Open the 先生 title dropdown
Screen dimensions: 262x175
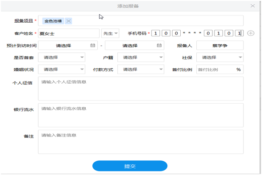(x=110, y=33)
